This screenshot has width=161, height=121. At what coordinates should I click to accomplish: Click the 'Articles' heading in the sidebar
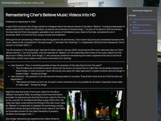(x=132, y=16)
